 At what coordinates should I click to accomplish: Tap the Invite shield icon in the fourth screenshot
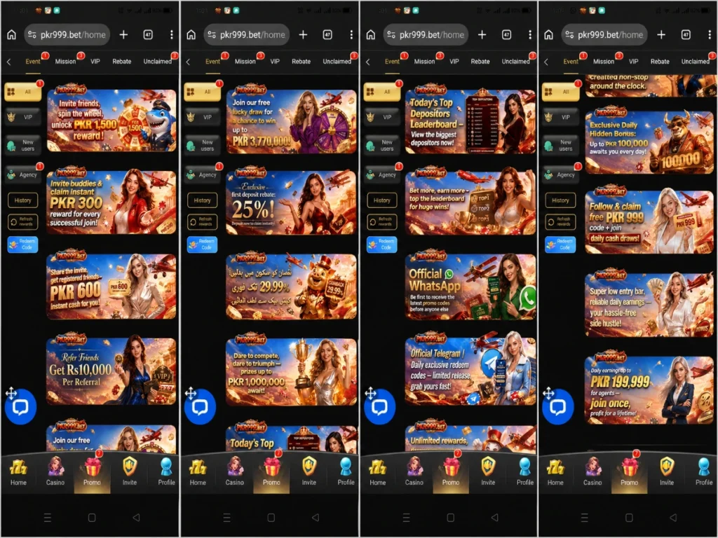click(666, 467)
